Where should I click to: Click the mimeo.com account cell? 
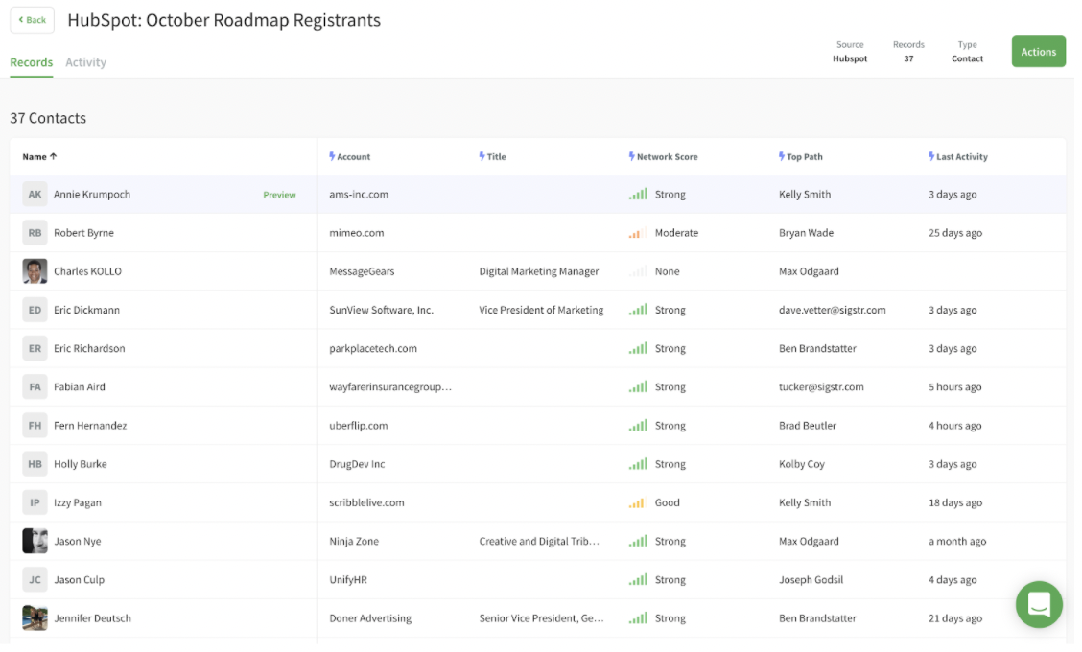click(x=357, y=233)
